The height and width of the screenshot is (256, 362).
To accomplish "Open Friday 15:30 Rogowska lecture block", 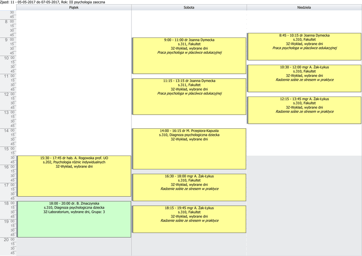I will (x=74, y=176).
